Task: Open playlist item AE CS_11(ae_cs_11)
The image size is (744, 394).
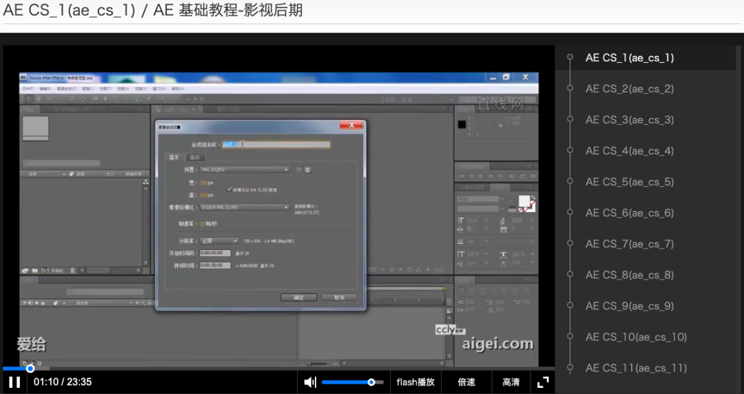Action: [x=636, y=368]
